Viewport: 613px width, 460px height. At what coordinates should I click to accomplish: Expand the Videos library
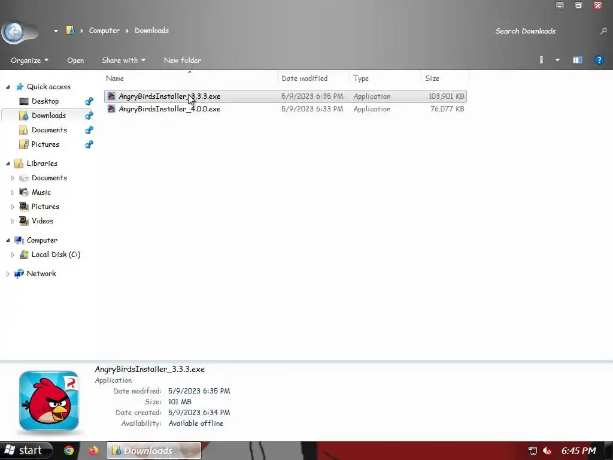[x=13, y=221]
